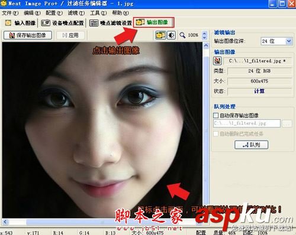Click the vertical scrollbar thumb of the preview
The image size is (296, 235).
[206, 130]
